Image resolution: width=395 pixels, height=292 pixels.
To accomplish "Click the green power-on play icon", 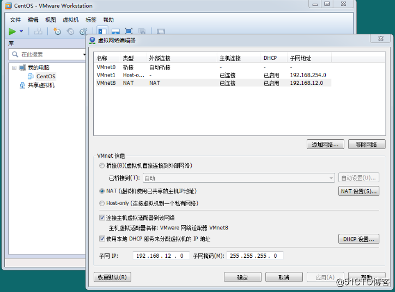I will pyautogui.click(x=12, y=32).
